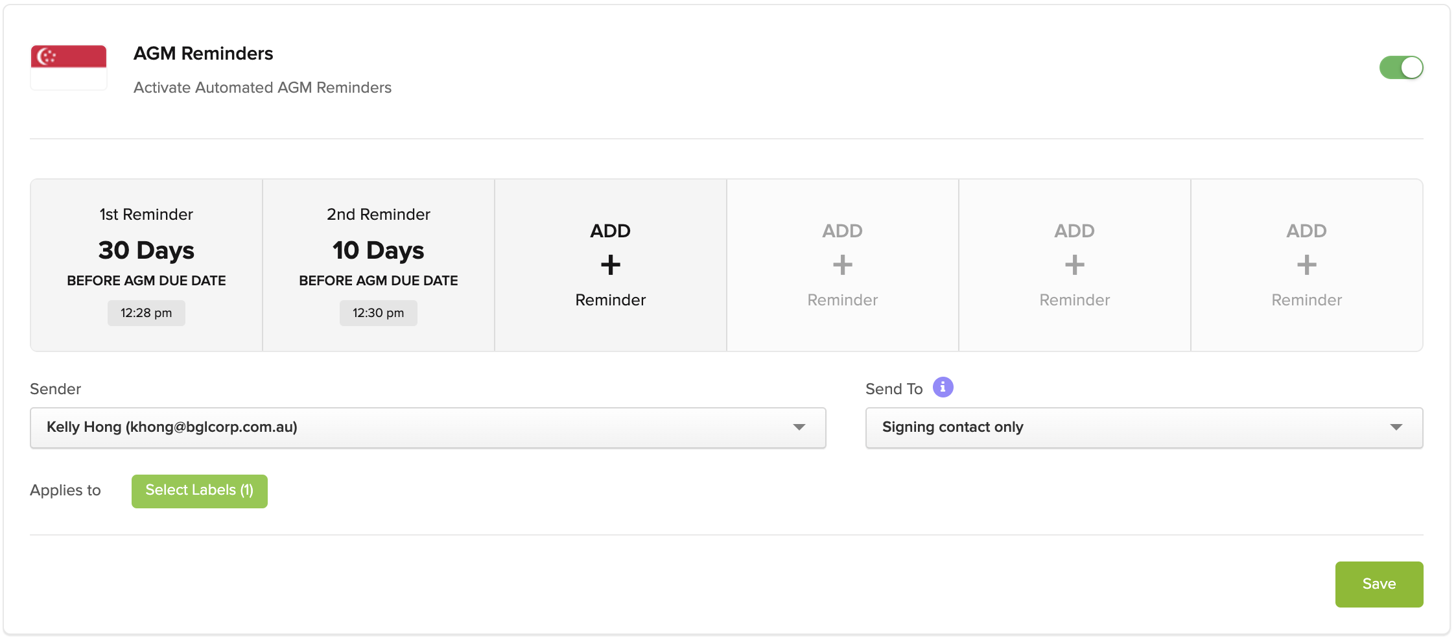Screen dimensions: 1456x638
Task: Open the 2nd Reminder 10 Days card
Action: pos(379,265)
